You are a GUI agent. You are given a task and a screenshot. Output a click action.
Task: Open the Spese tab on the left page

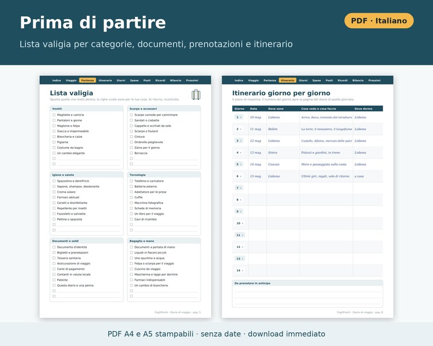tap(134, 80)
